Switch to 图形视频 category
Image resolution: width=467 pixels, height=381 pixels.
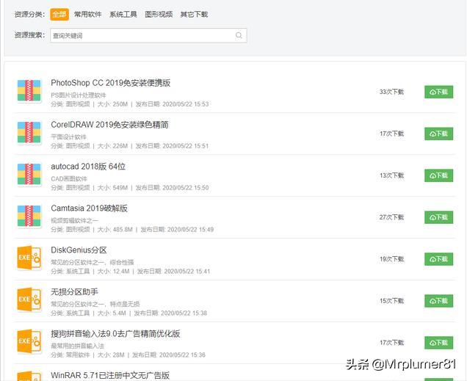[x=159, y=14]
